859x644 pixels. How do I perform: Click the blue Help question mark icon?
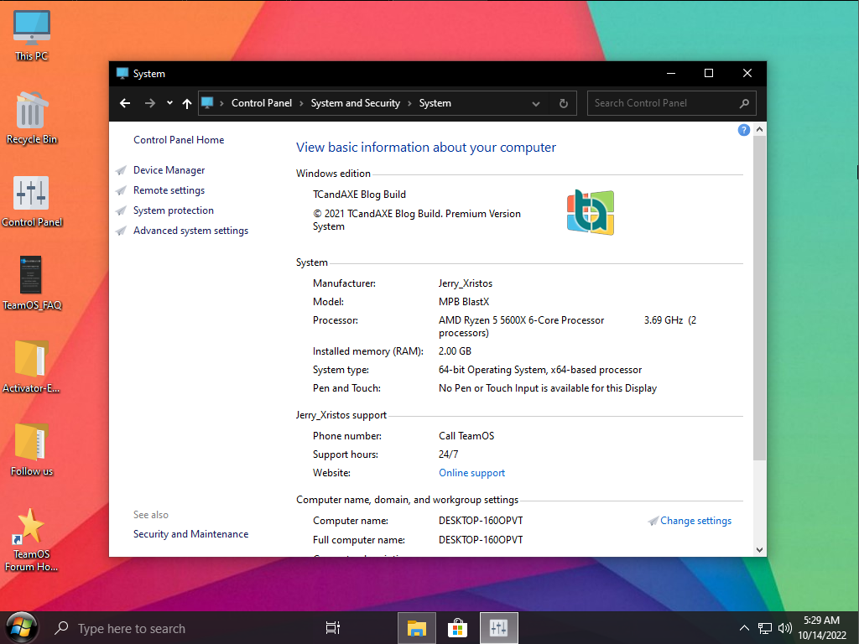tap(743, 130)
